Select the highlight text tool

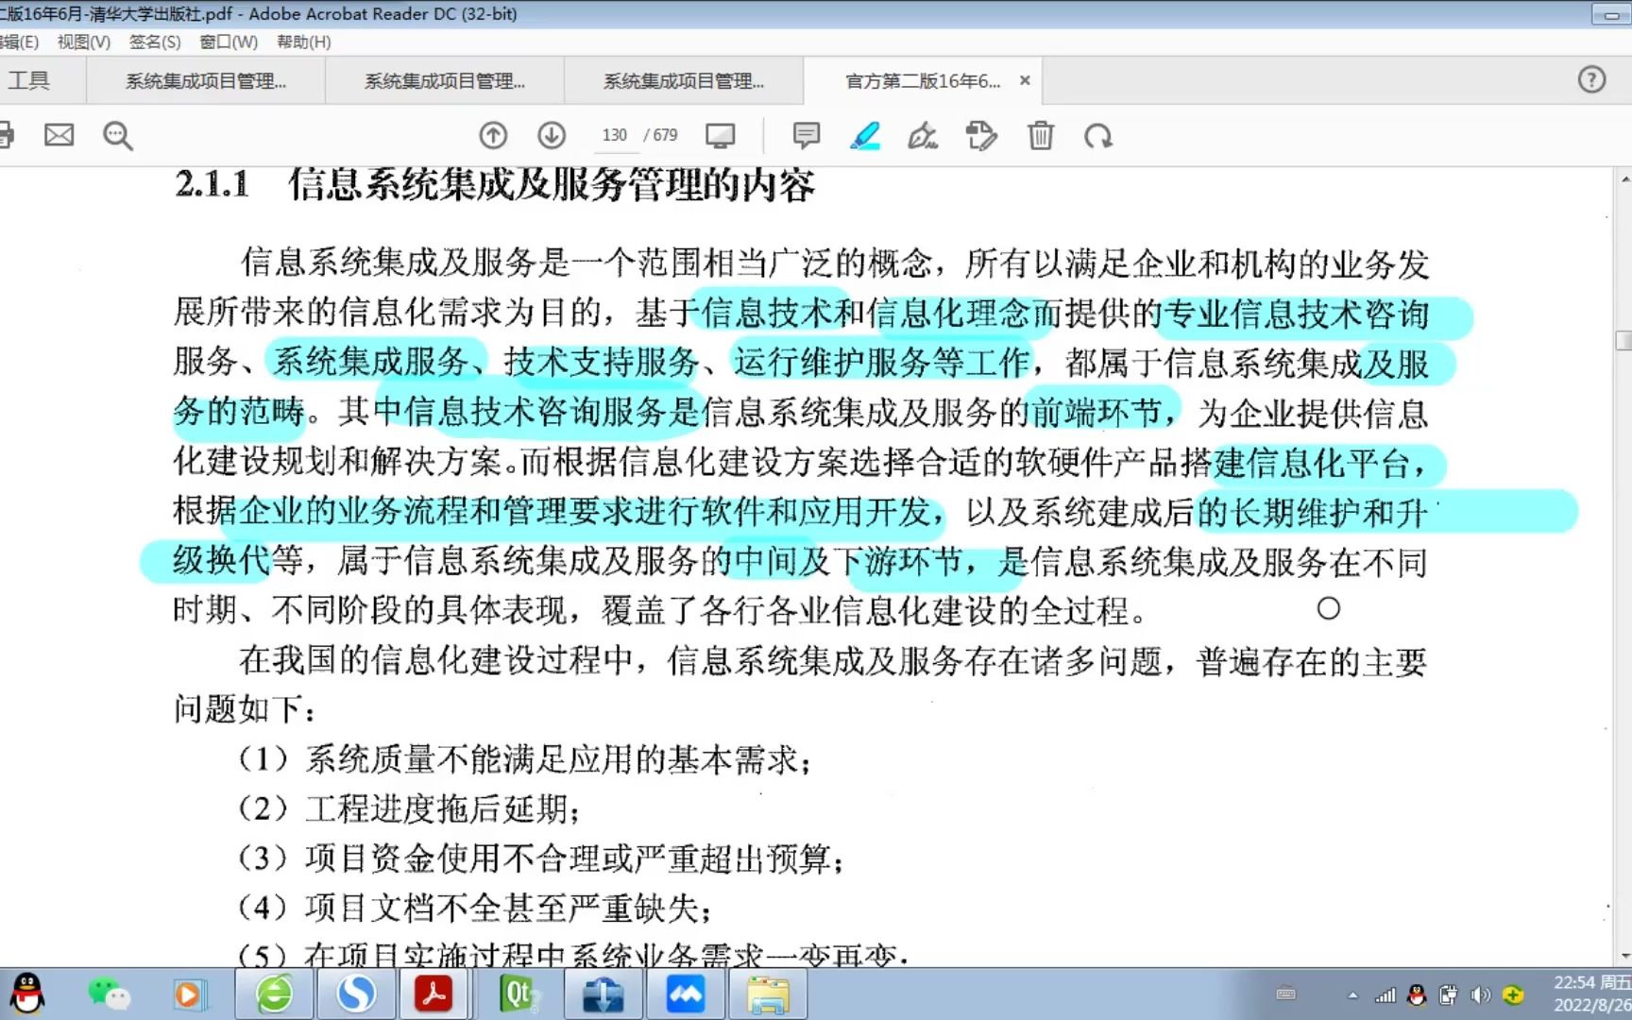(x=865, y=136)
